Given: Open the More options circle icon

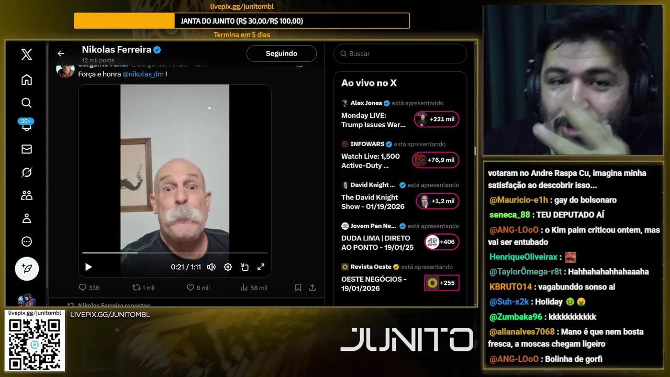Looking at the screenshot, I should pos(27,241).
